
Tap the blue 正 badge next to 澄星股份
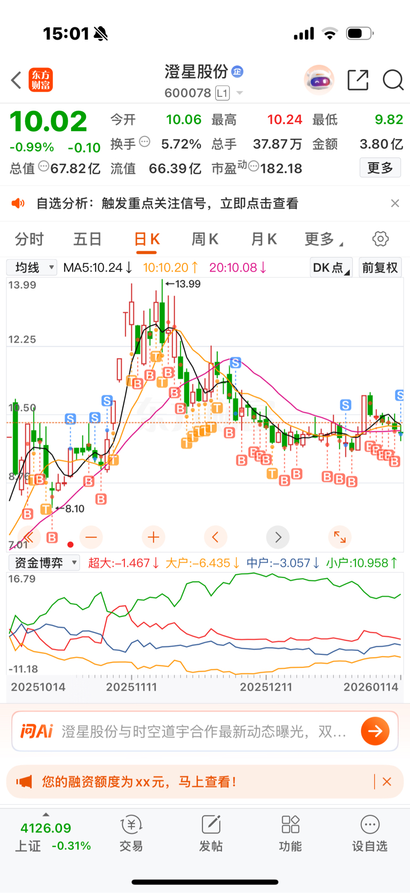[238, 71]
